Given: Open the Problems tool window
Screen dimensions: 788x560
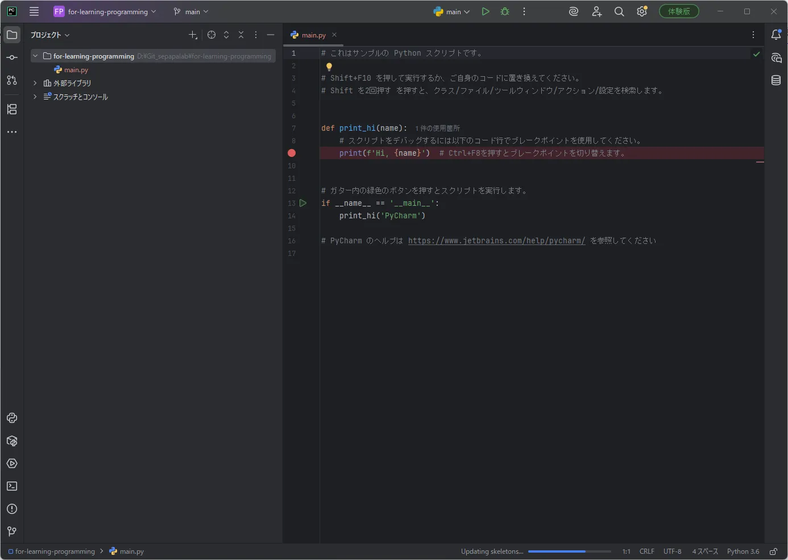Looking at the screenshot, I should point(12,509).
